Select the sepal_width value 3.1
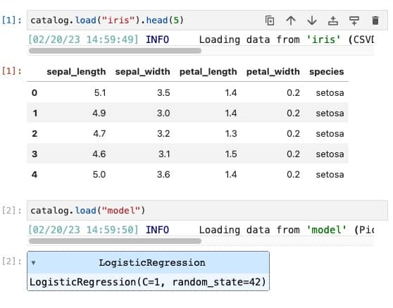393x308 pixels. pos(164,154)
